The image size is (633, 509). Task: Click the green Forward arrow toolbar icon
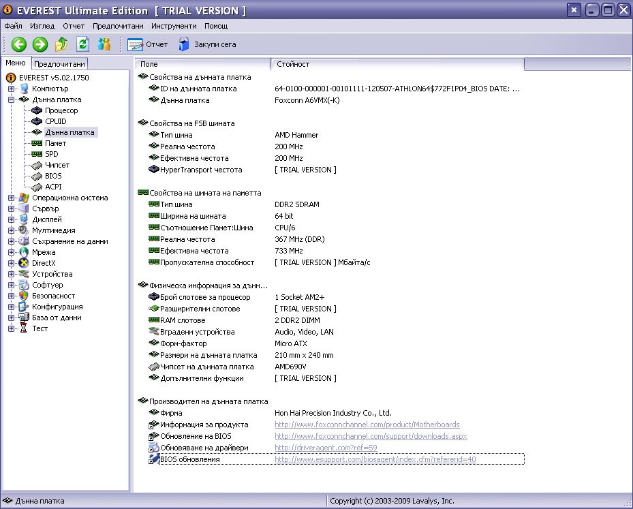pyautogui.click(x=40, y=44)
